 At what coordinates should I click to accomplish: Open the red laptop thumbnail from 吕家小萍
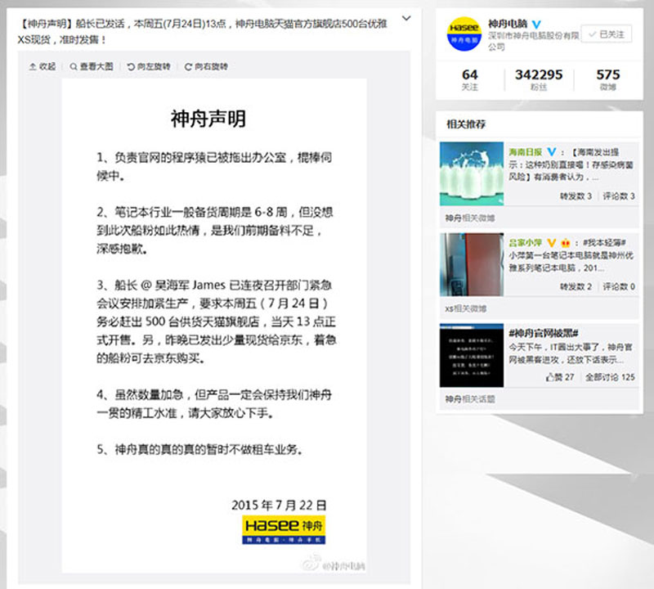(x=472, y=264)
